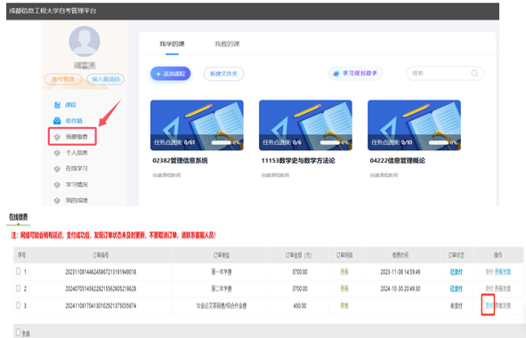The image size is (526, 338).
Task: View order details 查看 for 450.00 order
Action: [x=344, y=305]
